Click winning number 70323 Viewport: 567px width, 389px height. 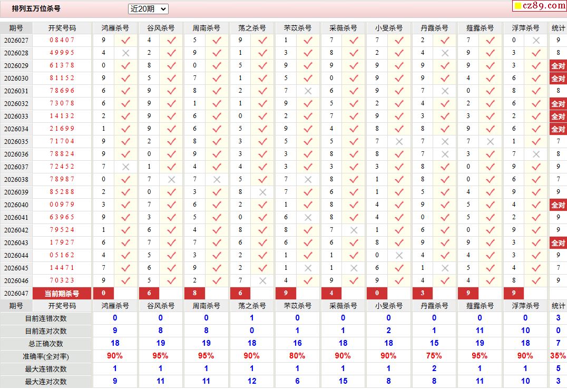tap(62, 281)
